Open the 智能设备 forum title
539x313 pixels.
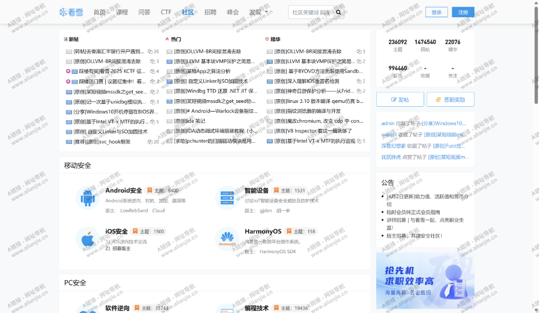[257, 190]
